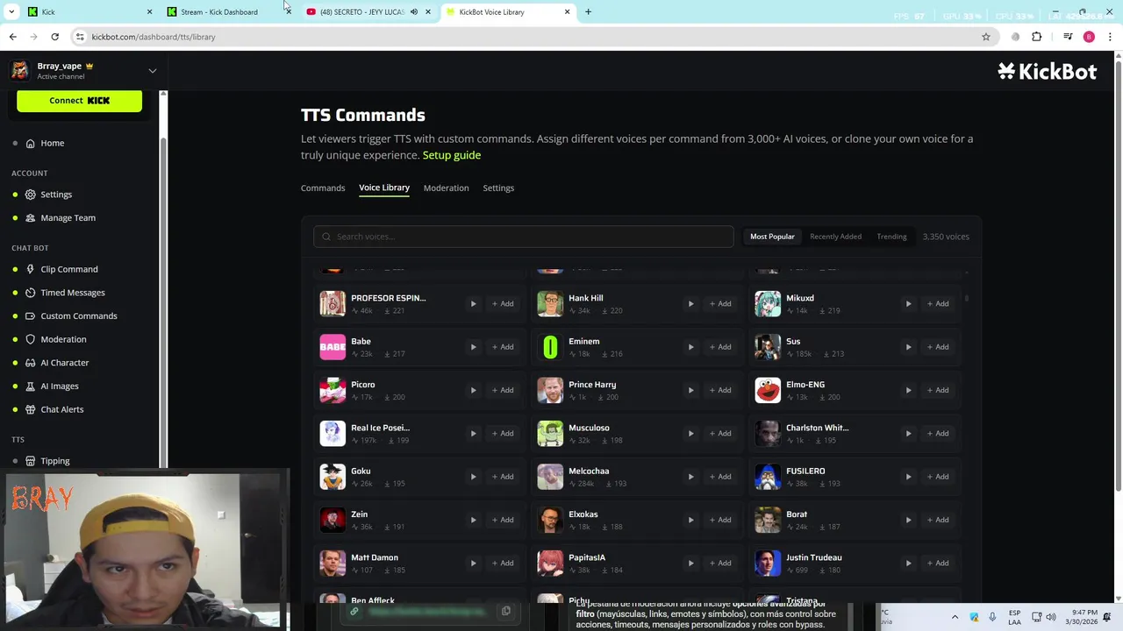This screenshot has width=1123, height=631.
Task: Open Chat Alerts sidebar icon
Action: (31, 409)
